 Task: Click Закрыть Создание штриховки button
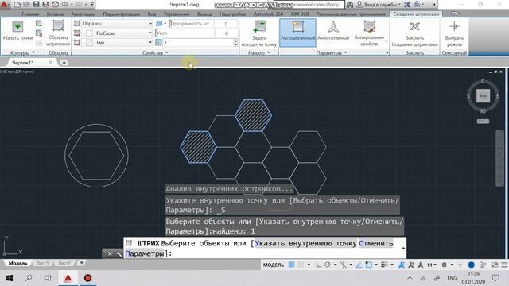tap(414, 33)
